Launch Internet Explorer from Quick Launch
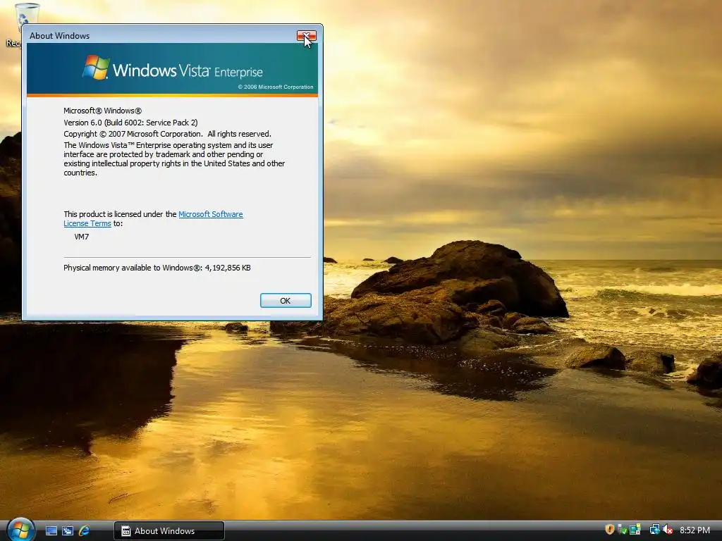 85,531
